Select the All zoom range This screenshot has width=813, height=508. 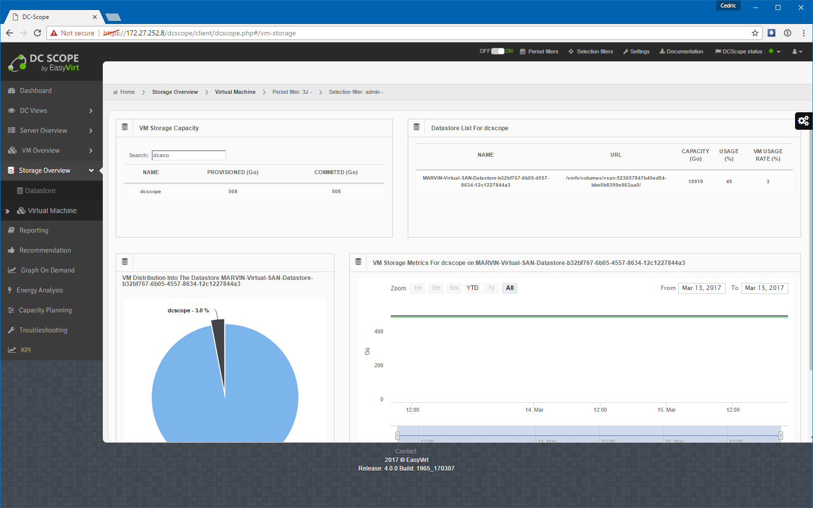coord(510,288)
